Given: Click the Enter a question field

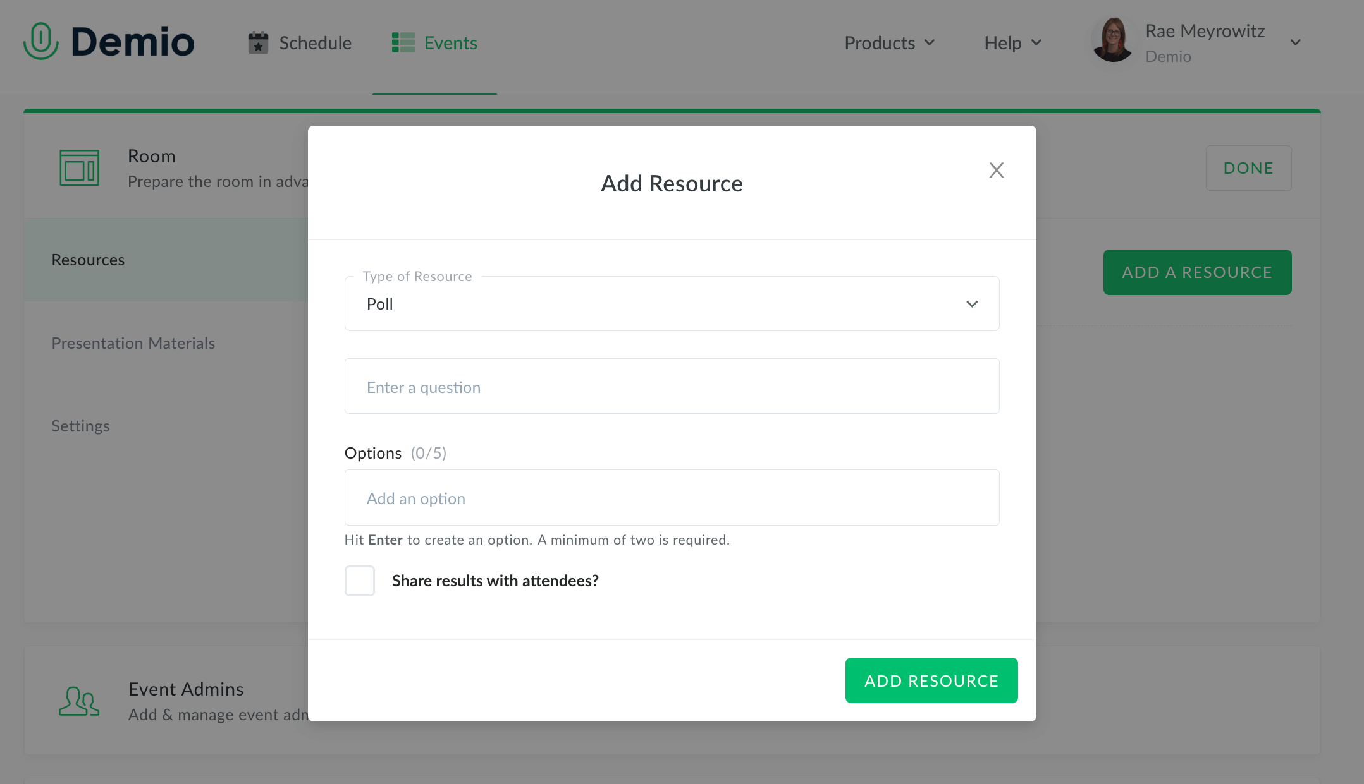Looking at the screenshot, I should (671, 386).
